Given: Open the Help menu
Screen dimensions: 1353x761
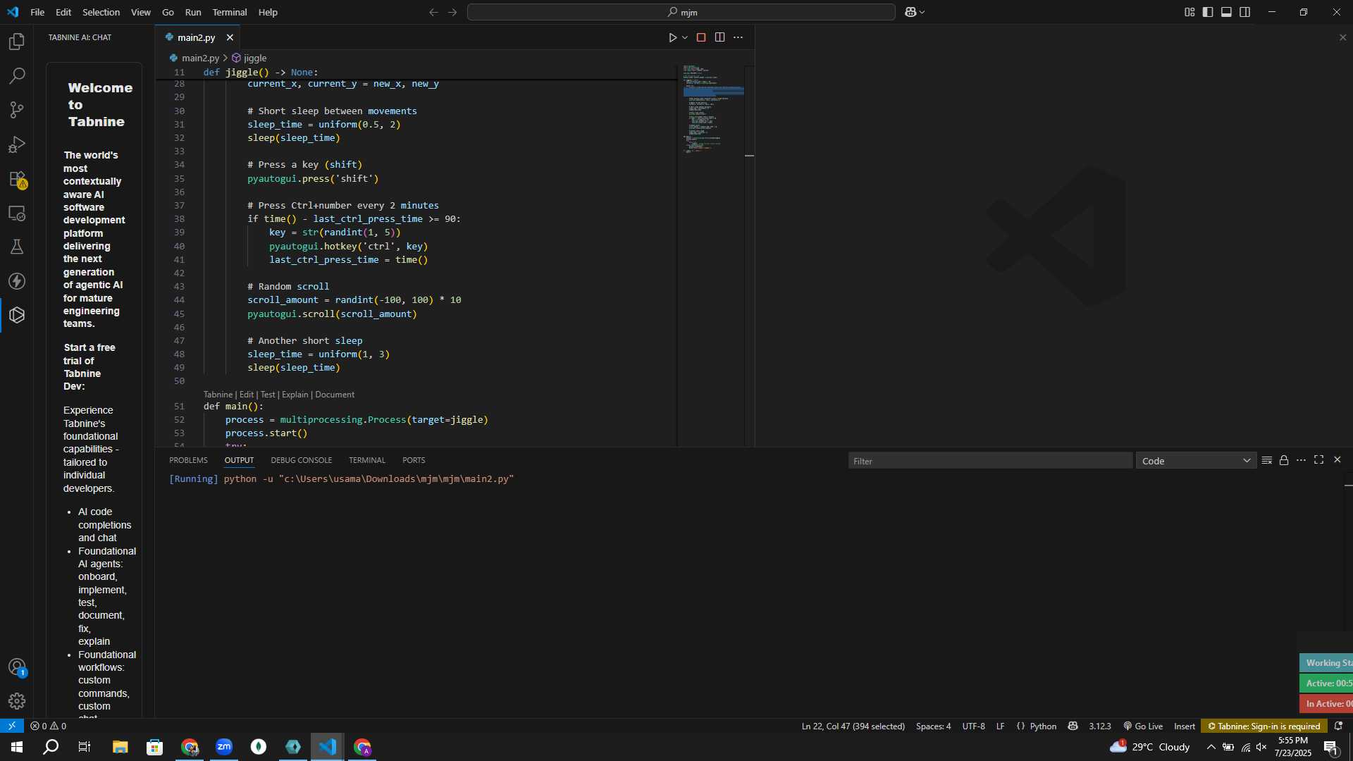Looking at the screenshot, I should tap(268, 12).
